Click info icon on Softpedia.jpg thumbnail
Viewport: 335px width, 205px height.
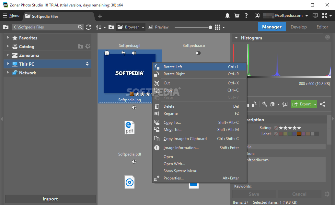pos(107,53)
